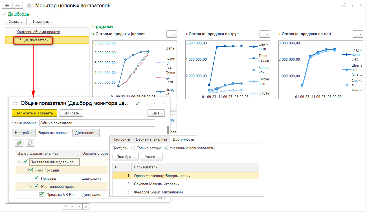Open the Еще dropdown menu
Image resolution: width=367 pixels, height=212 pixels.
(x=156, y=113)
